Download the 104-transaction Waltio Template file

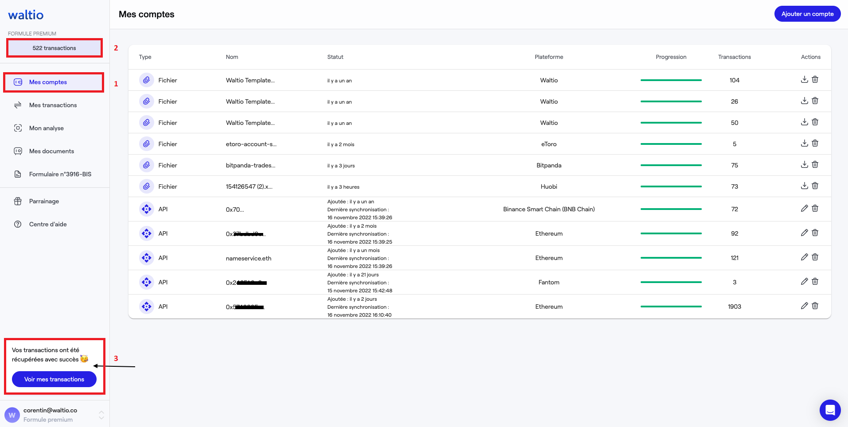805,79
